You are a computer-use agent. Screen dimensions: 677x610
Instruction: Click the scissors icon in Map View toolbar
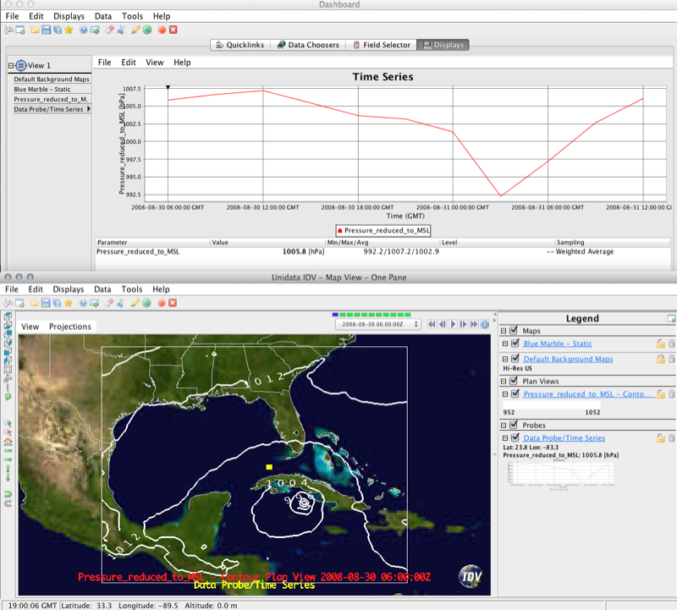(121, 303)
